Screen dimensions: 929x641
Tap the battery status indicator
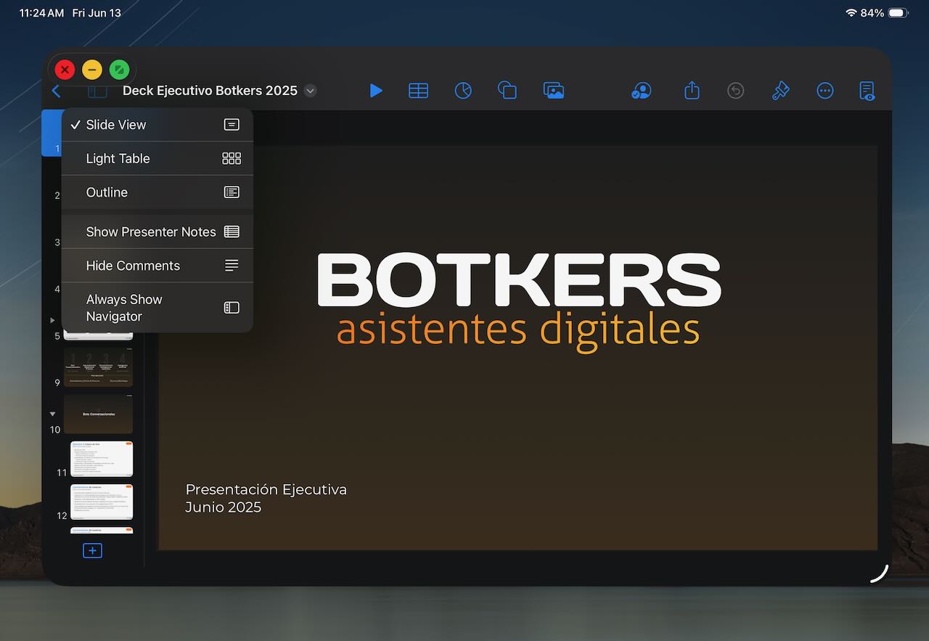(x=898, y=13)
